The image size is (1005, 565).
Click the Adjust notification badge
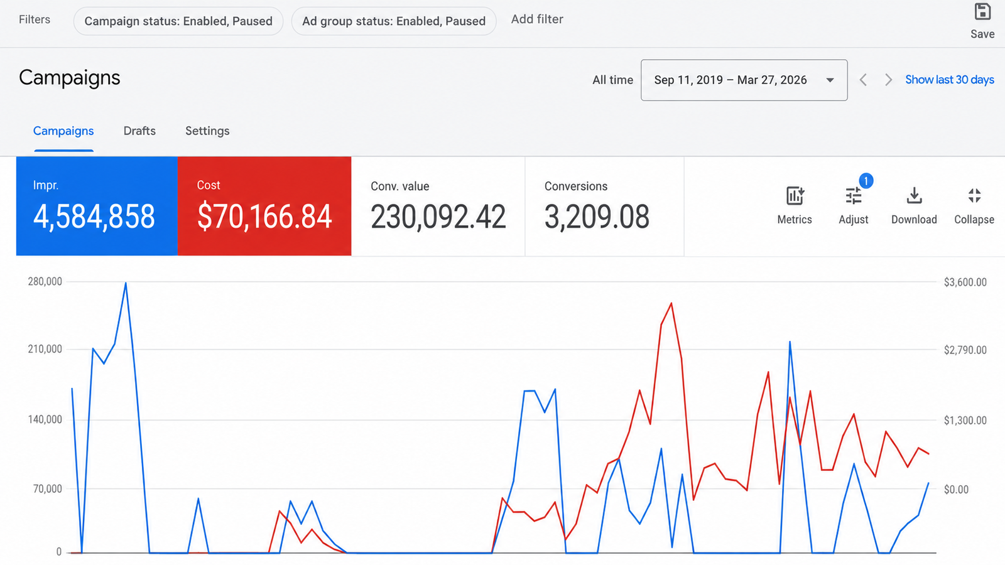tap(866, 181)
